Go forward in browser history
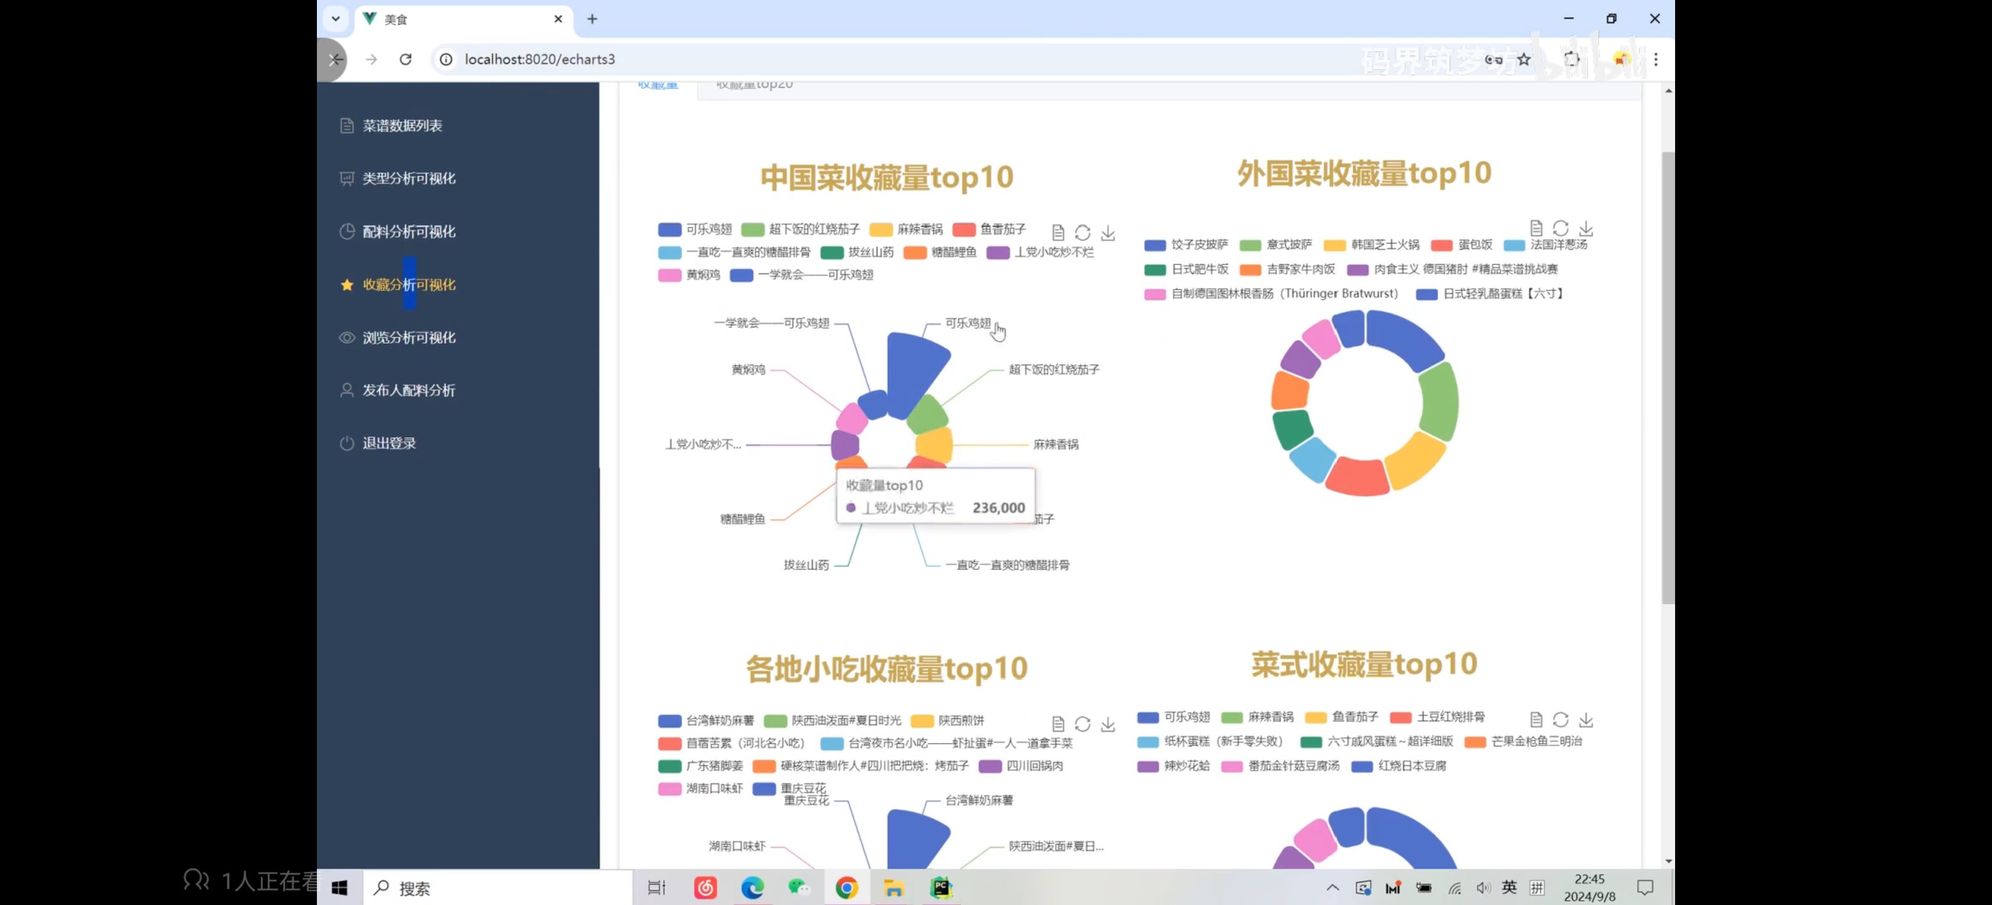 tap(371, 60)
